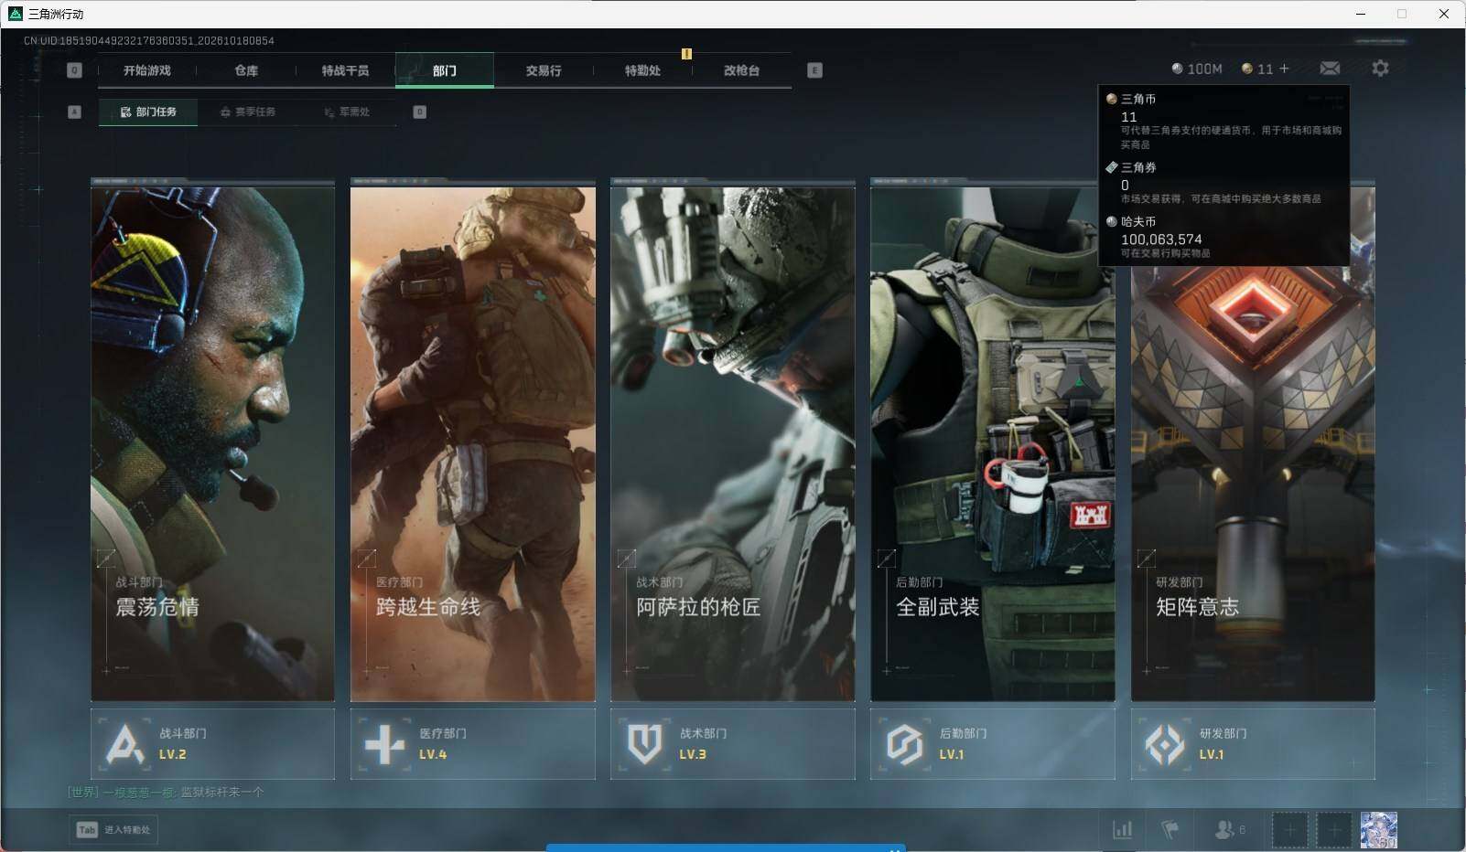Click the 医疗部门 cross emblem icon
The width and height of the screenshot is (1466, 852).
(x=384, y=744)
